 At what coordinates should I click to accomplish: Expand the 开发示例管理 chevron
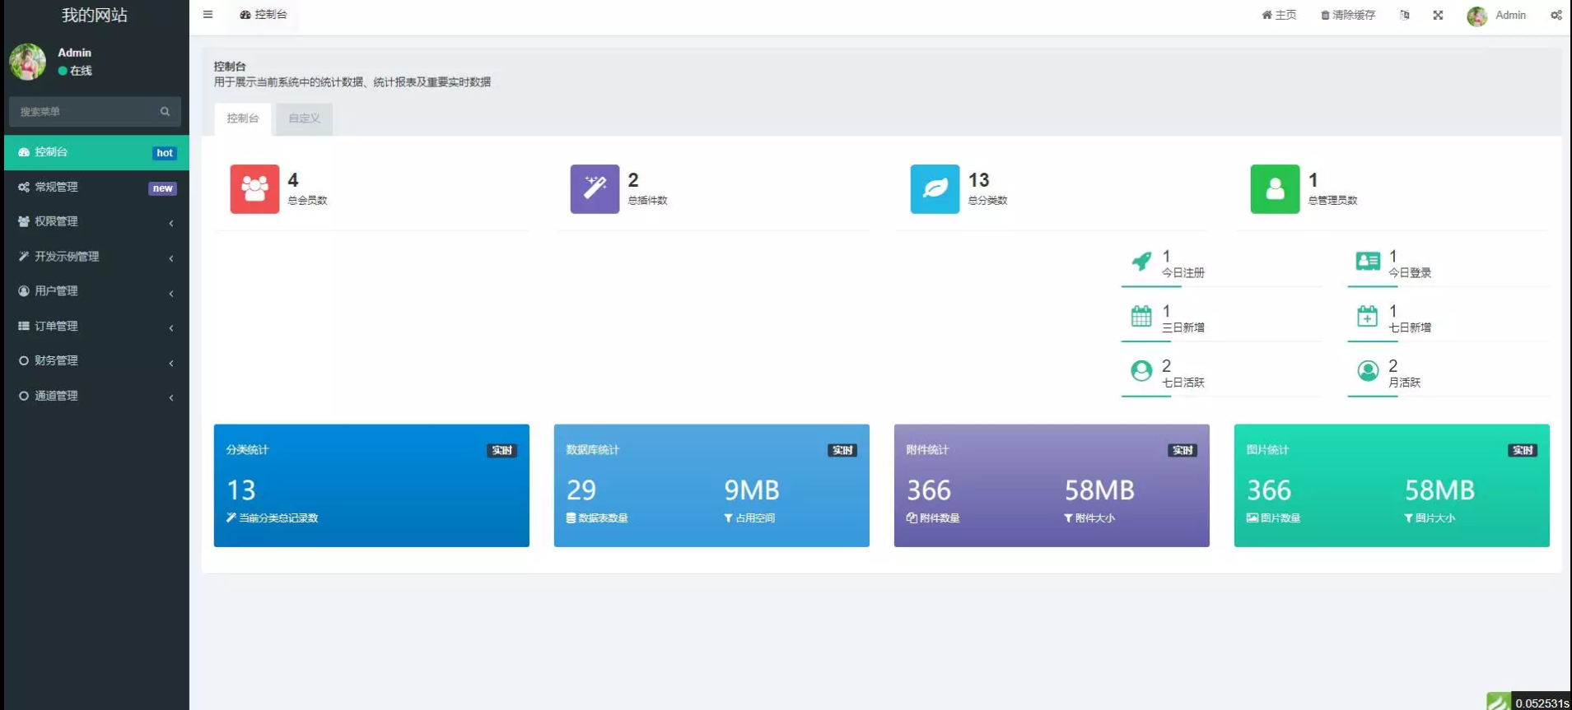[171, 258]
